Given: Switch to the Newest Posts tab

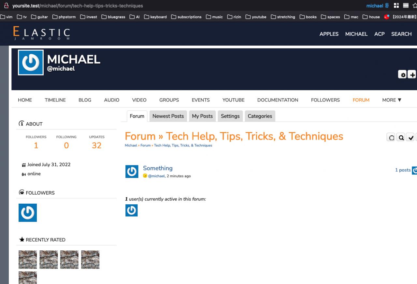Looking at the screenshot, I should [168, 116].
